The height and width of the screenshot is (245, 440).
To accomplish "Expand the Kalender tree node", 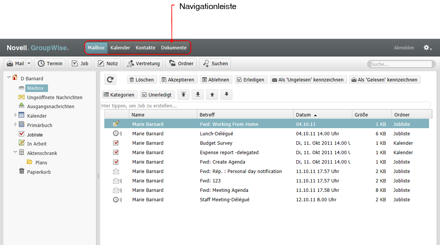I will tap(15, 115).
